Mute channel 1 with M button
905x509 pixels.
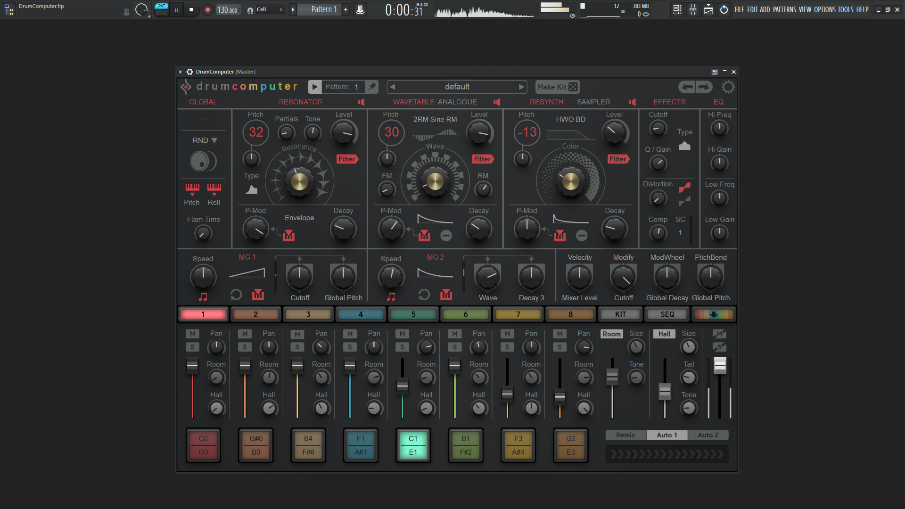[192, 334]
